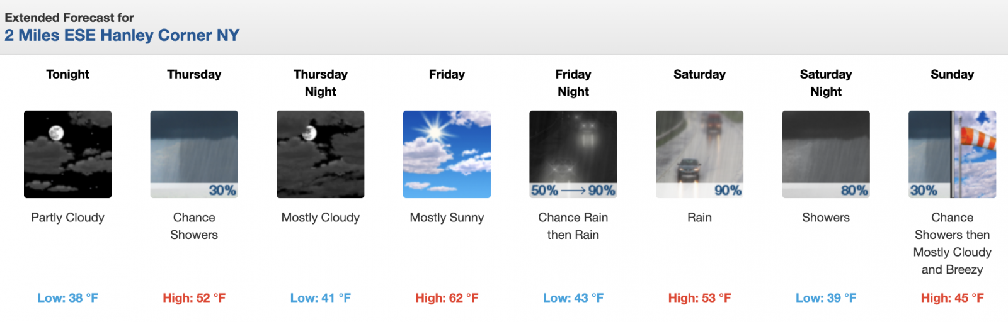Viewport: 1008px width, 322px height.
Task: Click the Friday column heading
Action: (x=447, y=74)
